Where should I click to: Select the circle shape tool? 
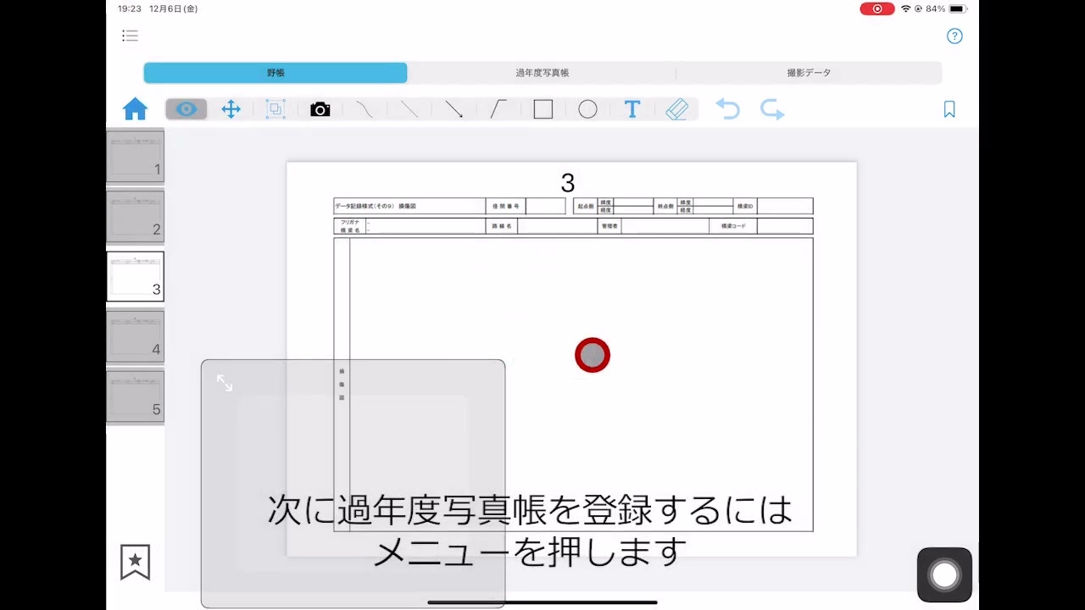(587, 109)
